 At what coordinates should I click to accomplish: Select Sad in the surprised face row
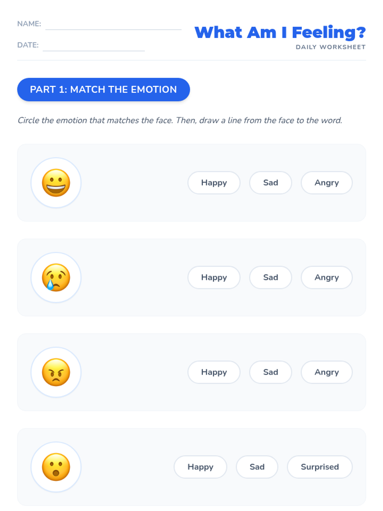tap(257, 467)
